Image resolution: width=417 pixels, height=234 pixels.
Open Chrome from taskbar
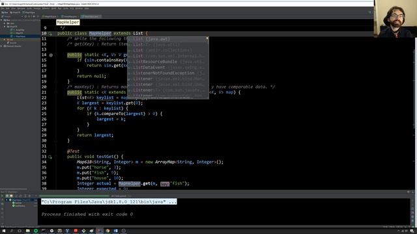pos(108,231)
